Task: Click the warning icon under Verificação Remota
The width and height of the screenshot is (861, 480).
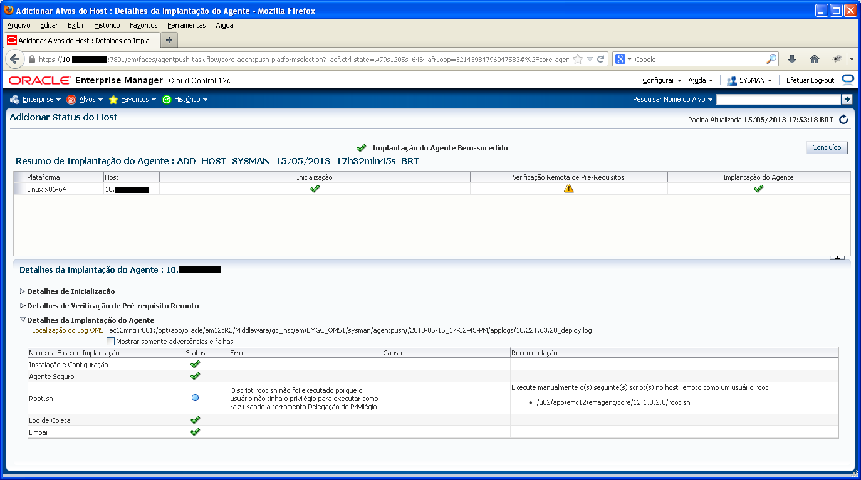Action: point(568,188)
